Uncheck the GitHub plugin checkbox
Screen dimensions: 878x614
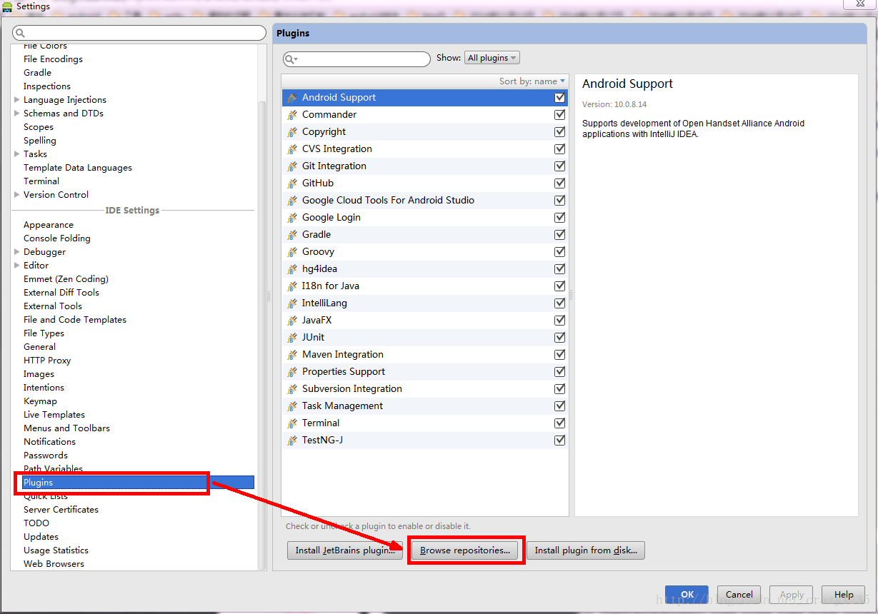pyautogui.click(x=559, y=183)
